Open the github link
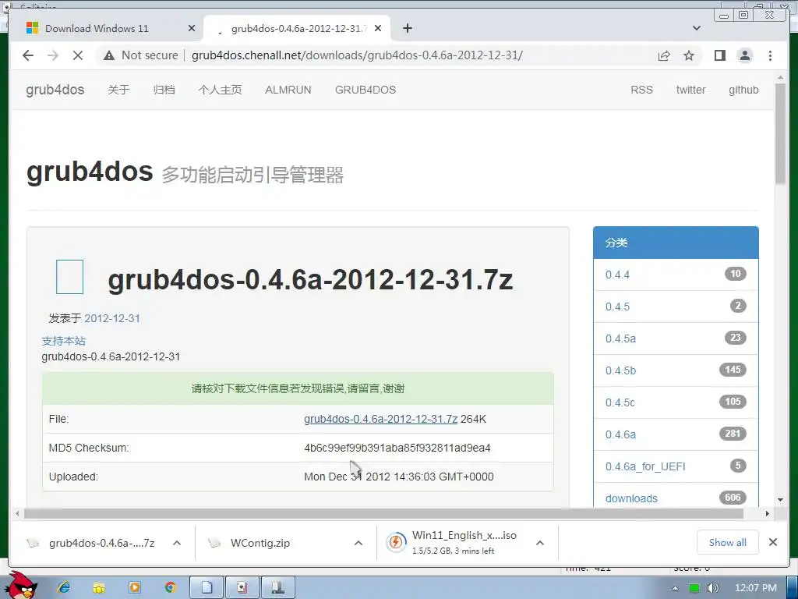 pyautogui.click(x=743, y=90)
